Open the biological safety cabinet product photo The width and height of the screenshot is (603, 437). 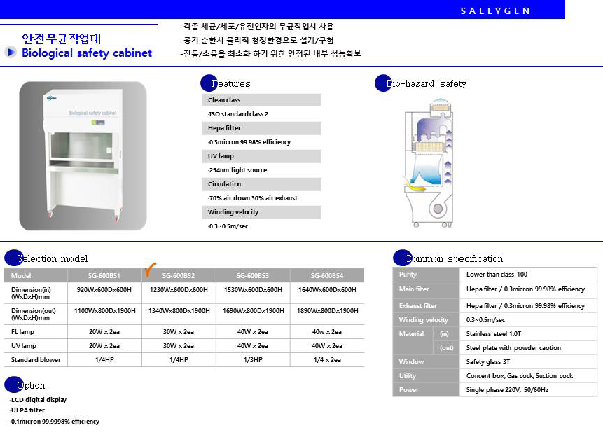click(x=83, y=155)
